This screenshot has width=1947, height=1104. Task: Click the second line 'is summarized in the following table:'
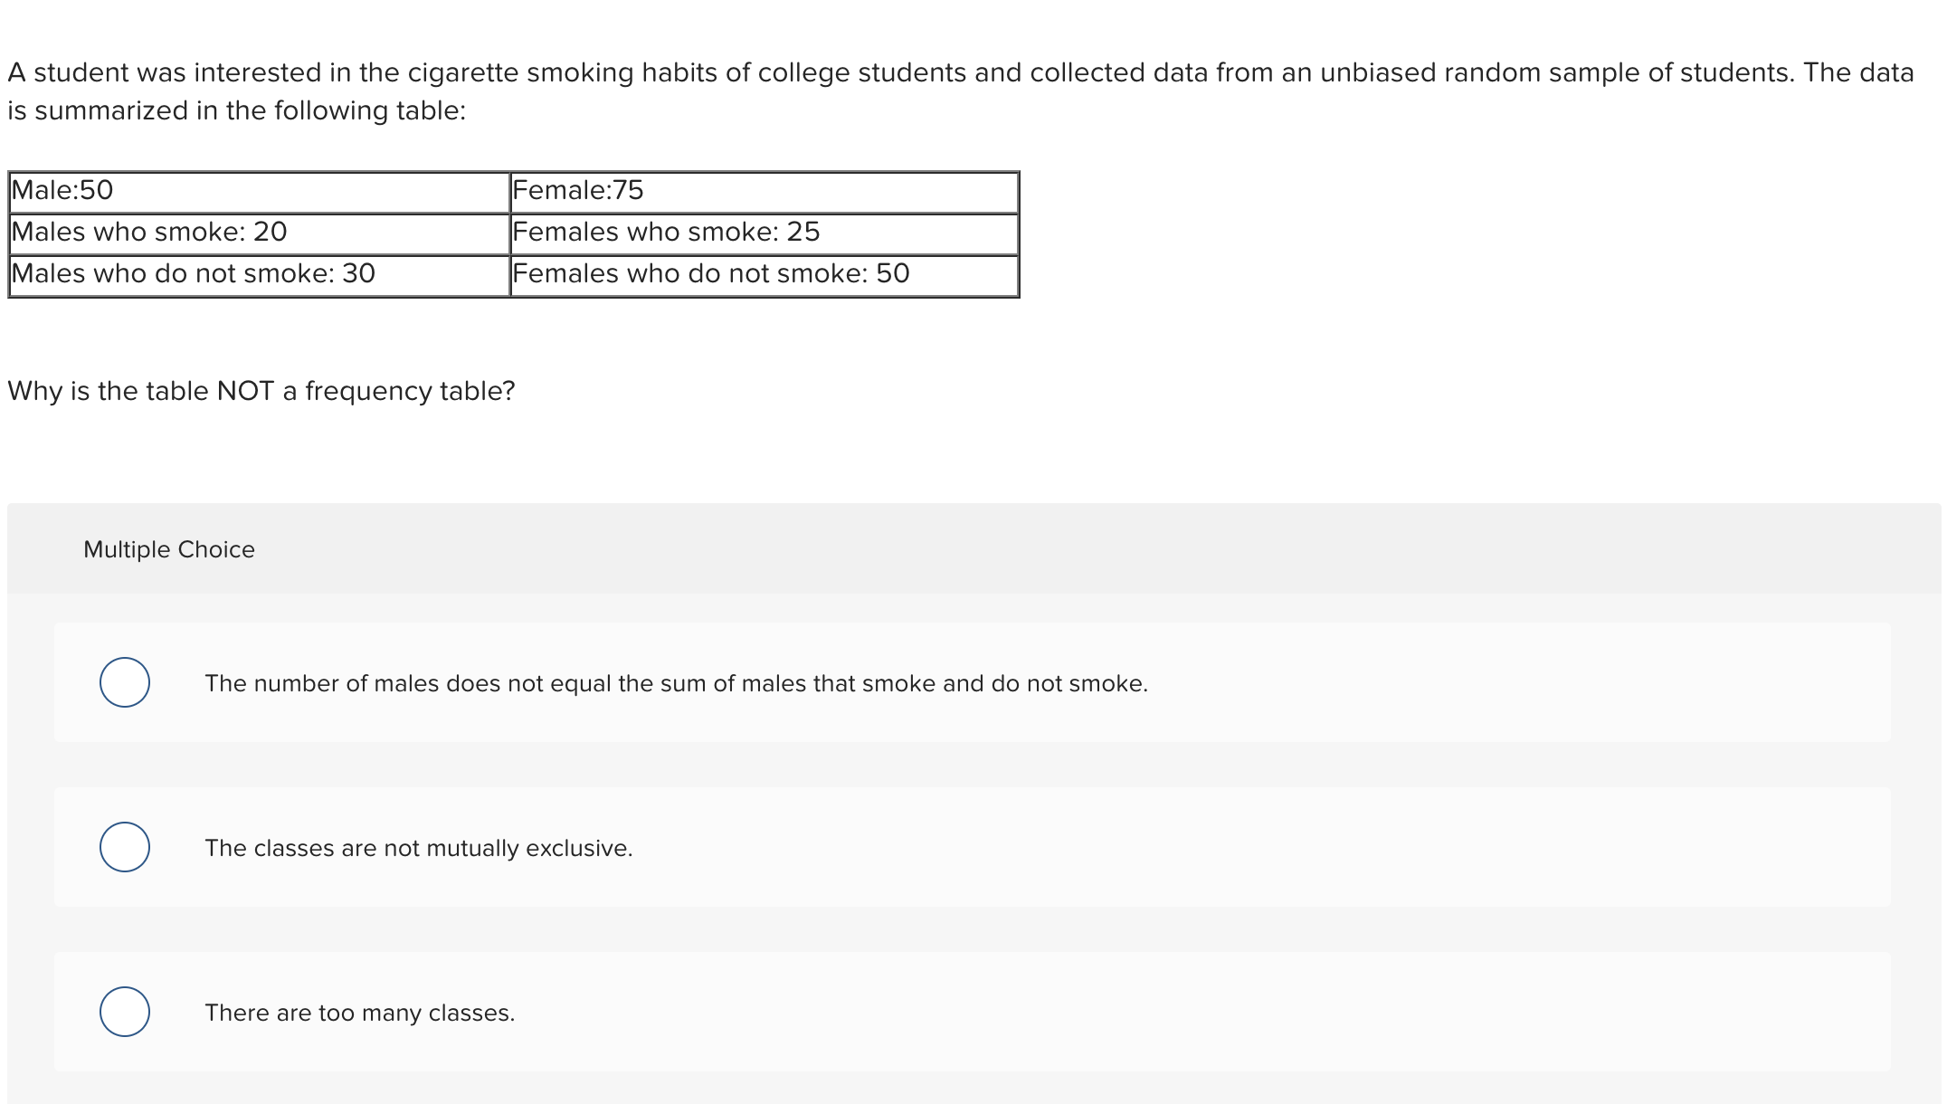coord(235,109)
